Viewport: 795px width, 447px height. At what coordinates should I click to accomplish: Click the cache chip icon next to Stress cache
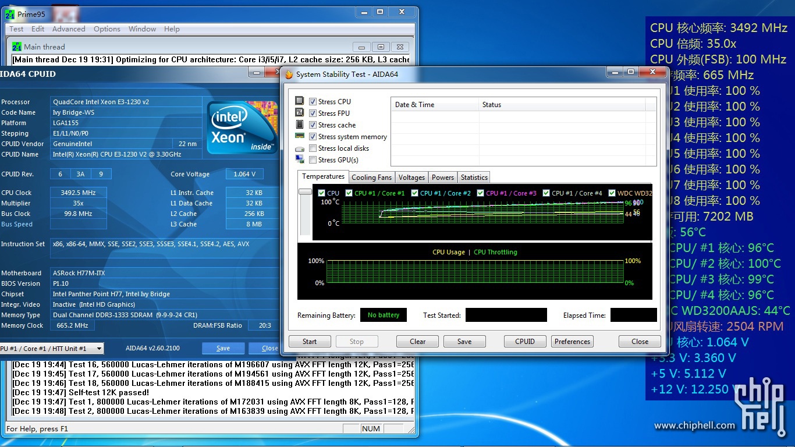[300, 125]
